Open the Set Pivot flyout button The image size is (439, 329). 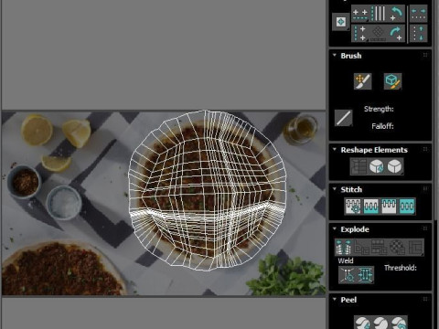click(x=341, y=22)
